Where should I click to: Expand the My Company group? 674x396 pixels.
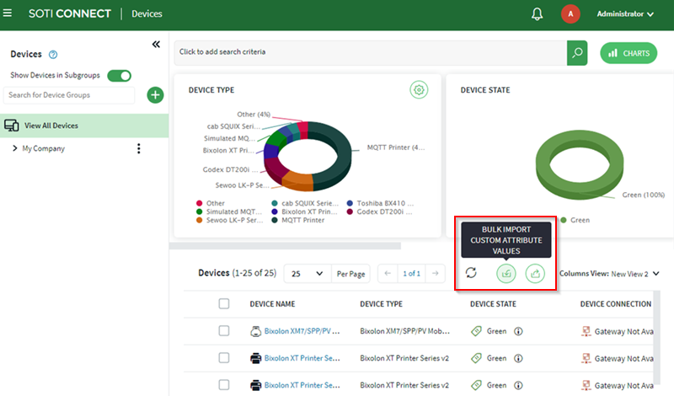point(14,148)
